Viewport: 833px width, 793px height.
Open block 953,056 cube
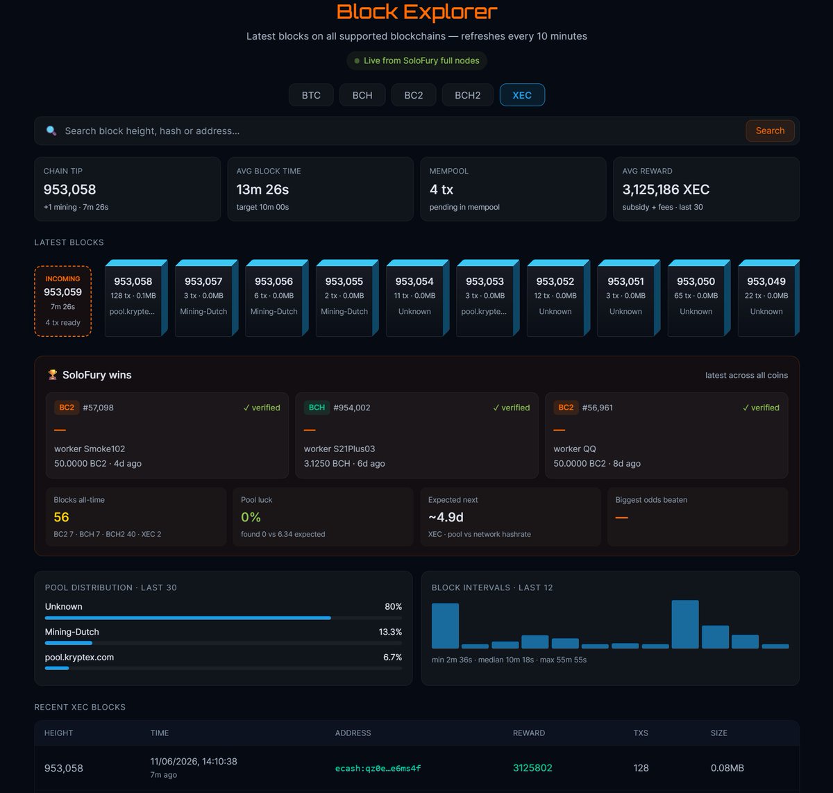coord(277,298)
